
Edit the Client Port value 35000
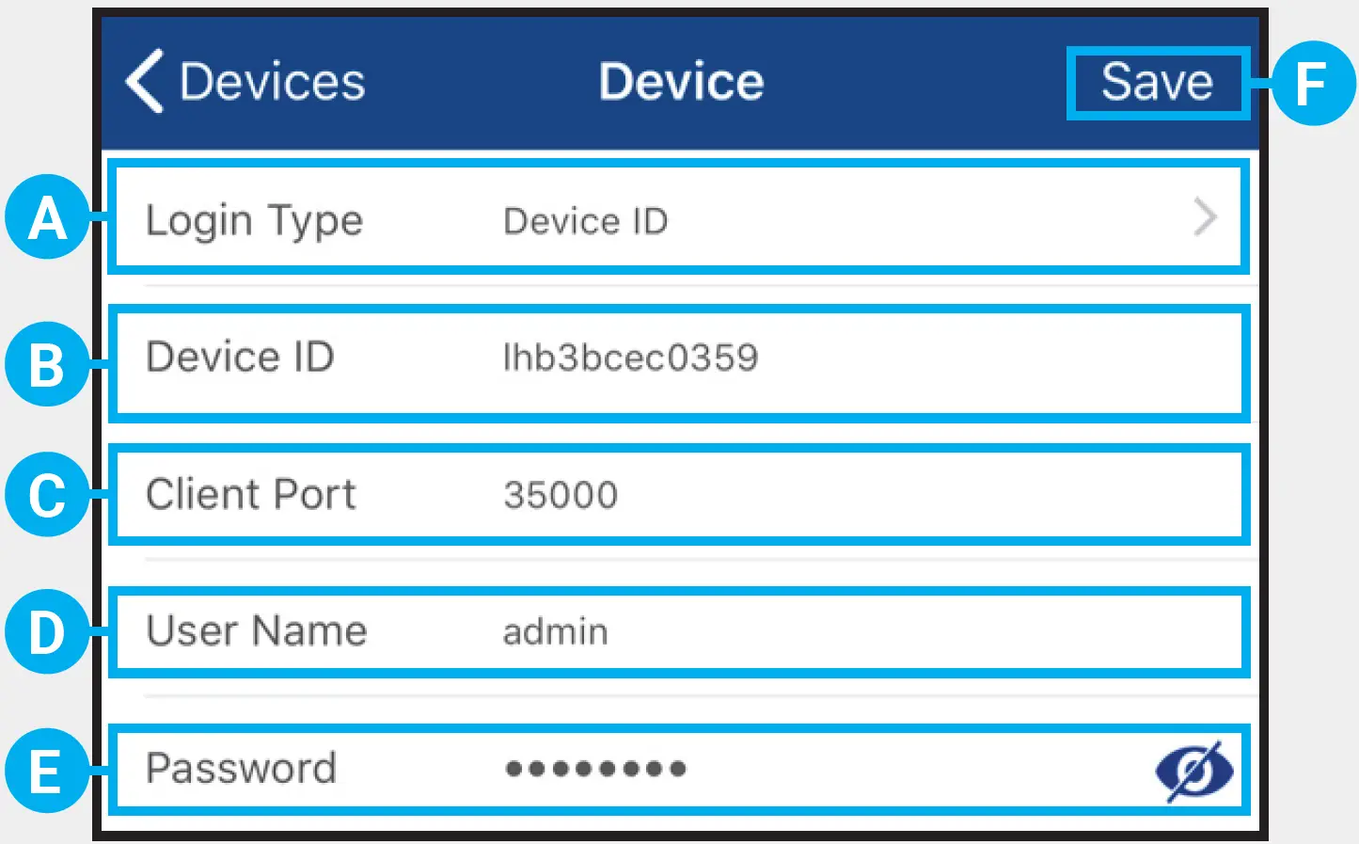pos(561,495)
